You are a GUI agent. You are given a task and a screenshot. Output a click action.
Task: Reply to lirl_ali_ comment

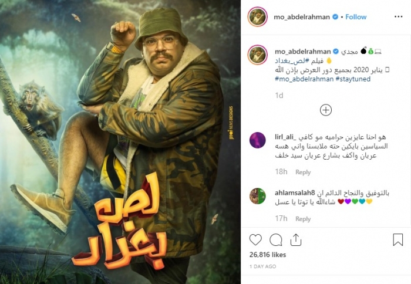coord(303,172)
